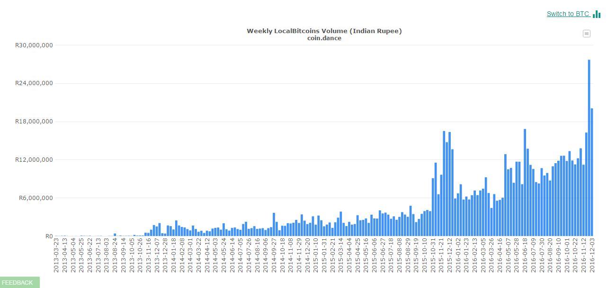Click the 2013-12-07 x-axis date label
The height and width of the screenshot is (288, 607).
tap(157, 256)
